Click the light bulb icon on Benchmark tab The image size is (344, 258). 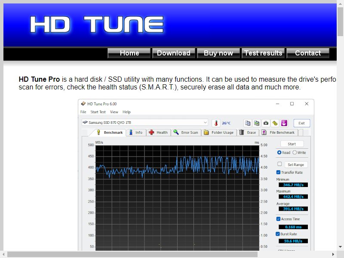click(x=98, y=132)
